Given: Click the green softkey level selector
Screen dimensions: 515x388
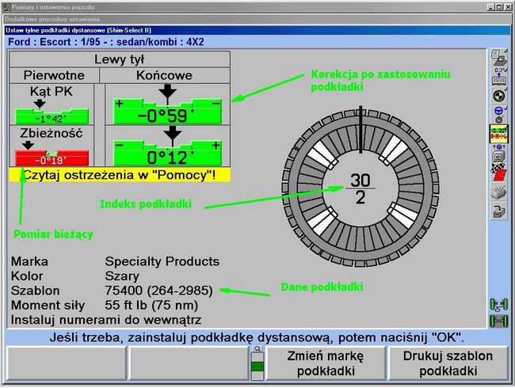Looking at the screenshot, I should point(257,367).
